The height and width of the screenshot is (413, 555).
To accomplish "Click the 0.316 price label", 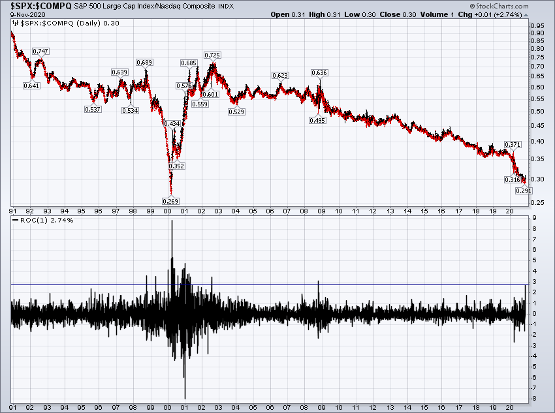I will (512, 179).
